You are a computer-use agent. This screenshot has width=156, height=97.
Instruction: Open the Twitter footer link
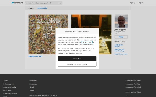coord(32,90)
